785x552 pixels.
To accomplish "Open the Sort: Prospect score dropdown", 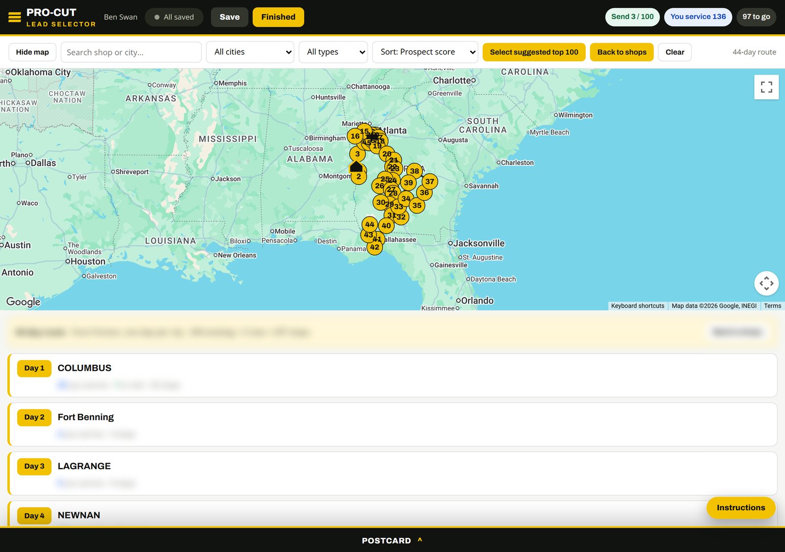I will click(425, 52).
